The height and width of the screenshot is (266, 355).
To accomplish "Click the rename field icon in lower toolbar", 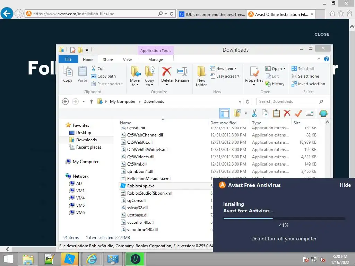I will tap(310, 113).
